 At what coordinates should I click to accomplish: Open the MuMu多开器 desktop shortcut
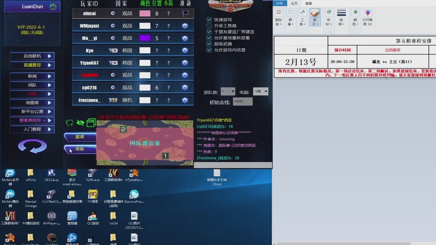(10, 177)
